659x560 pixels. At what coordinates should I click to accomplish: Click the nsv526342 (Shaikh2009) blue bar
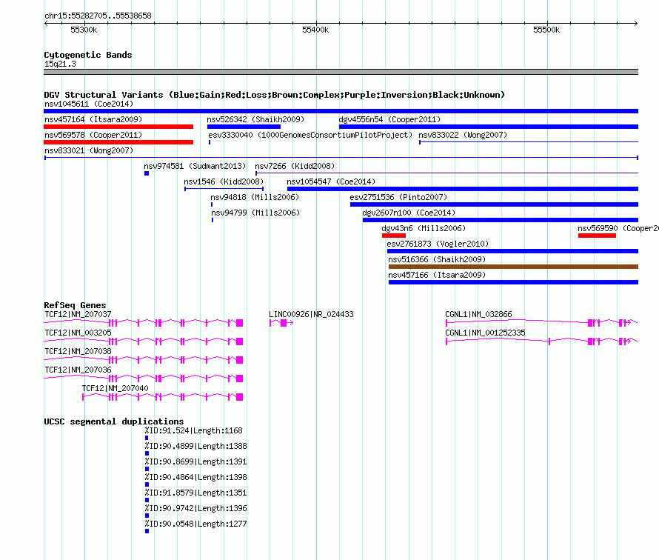pos(244,127)
